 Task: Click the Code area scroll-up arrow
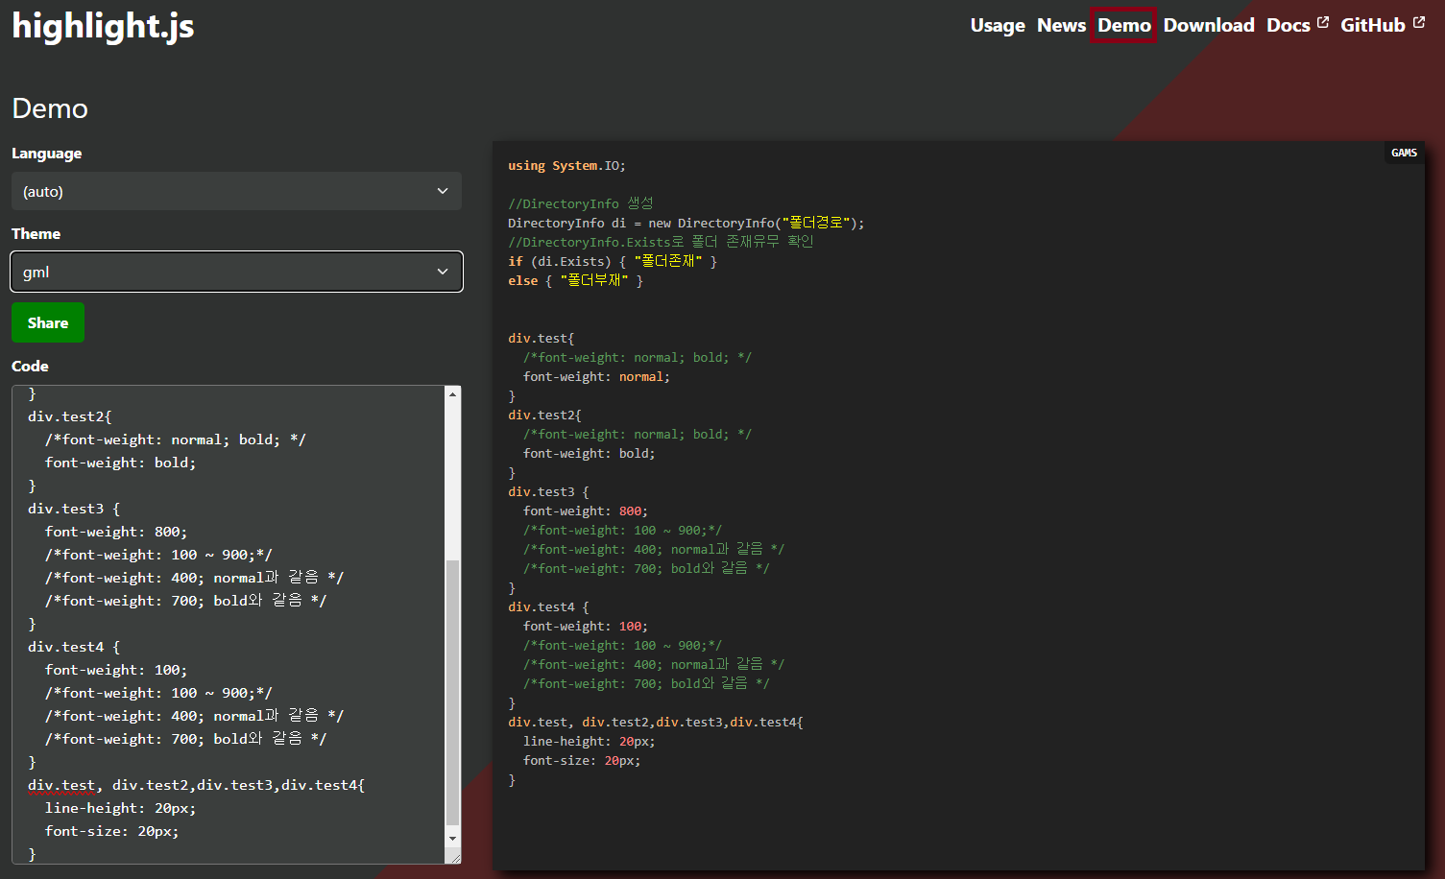click(x=452, y=393)
